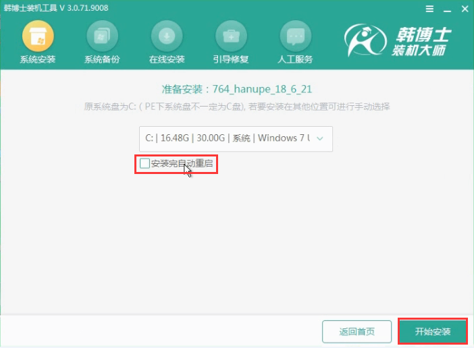Click the 安装完自动重启 label text
This screenshot has width=474, height=348.
coord(182,163)
